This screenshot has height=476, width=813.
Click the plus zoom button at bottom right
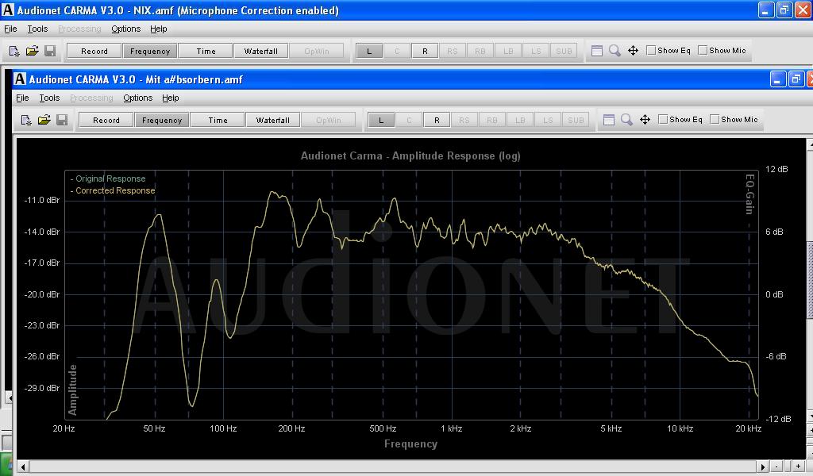799,466
